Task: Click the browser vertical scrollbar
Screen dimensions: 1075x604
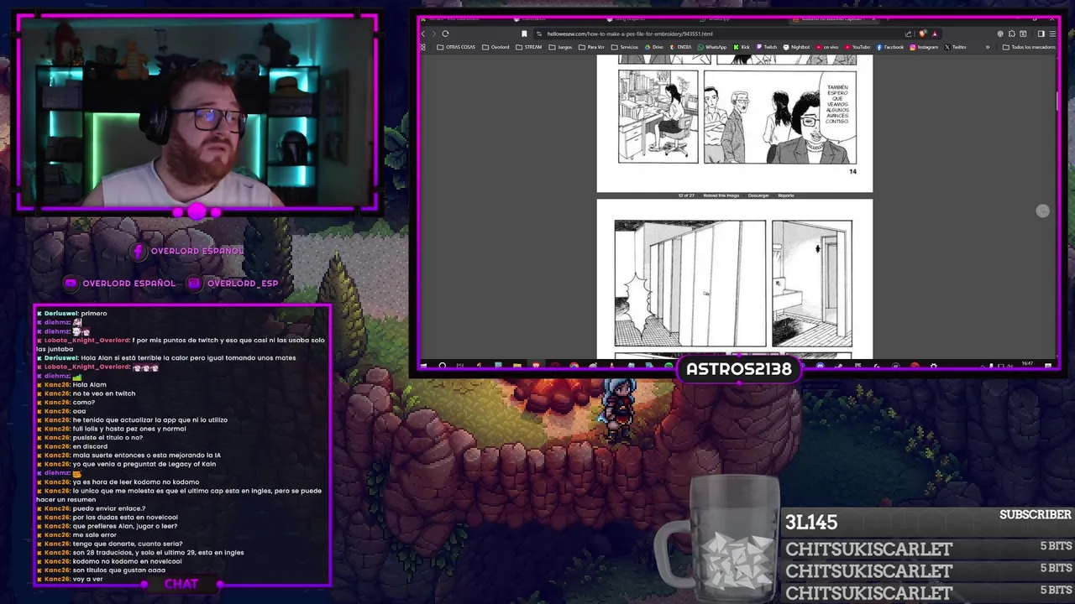Action: click(x=1057, y=101)
